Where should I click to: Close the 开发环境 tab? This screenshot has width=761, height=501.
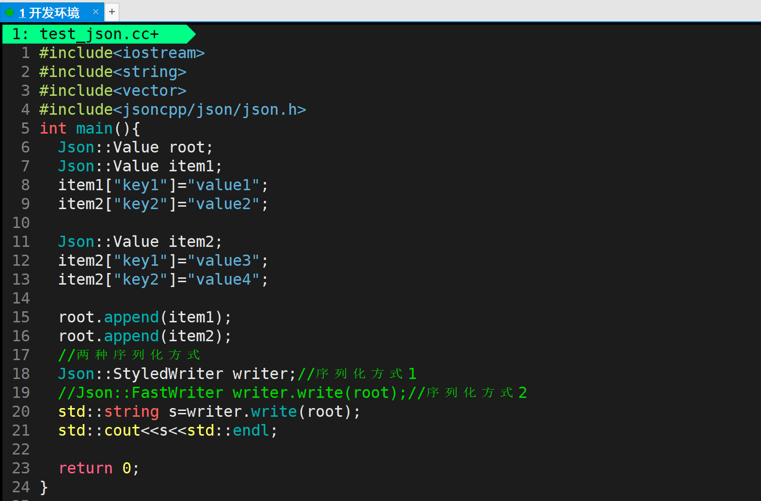click(95, 12)
